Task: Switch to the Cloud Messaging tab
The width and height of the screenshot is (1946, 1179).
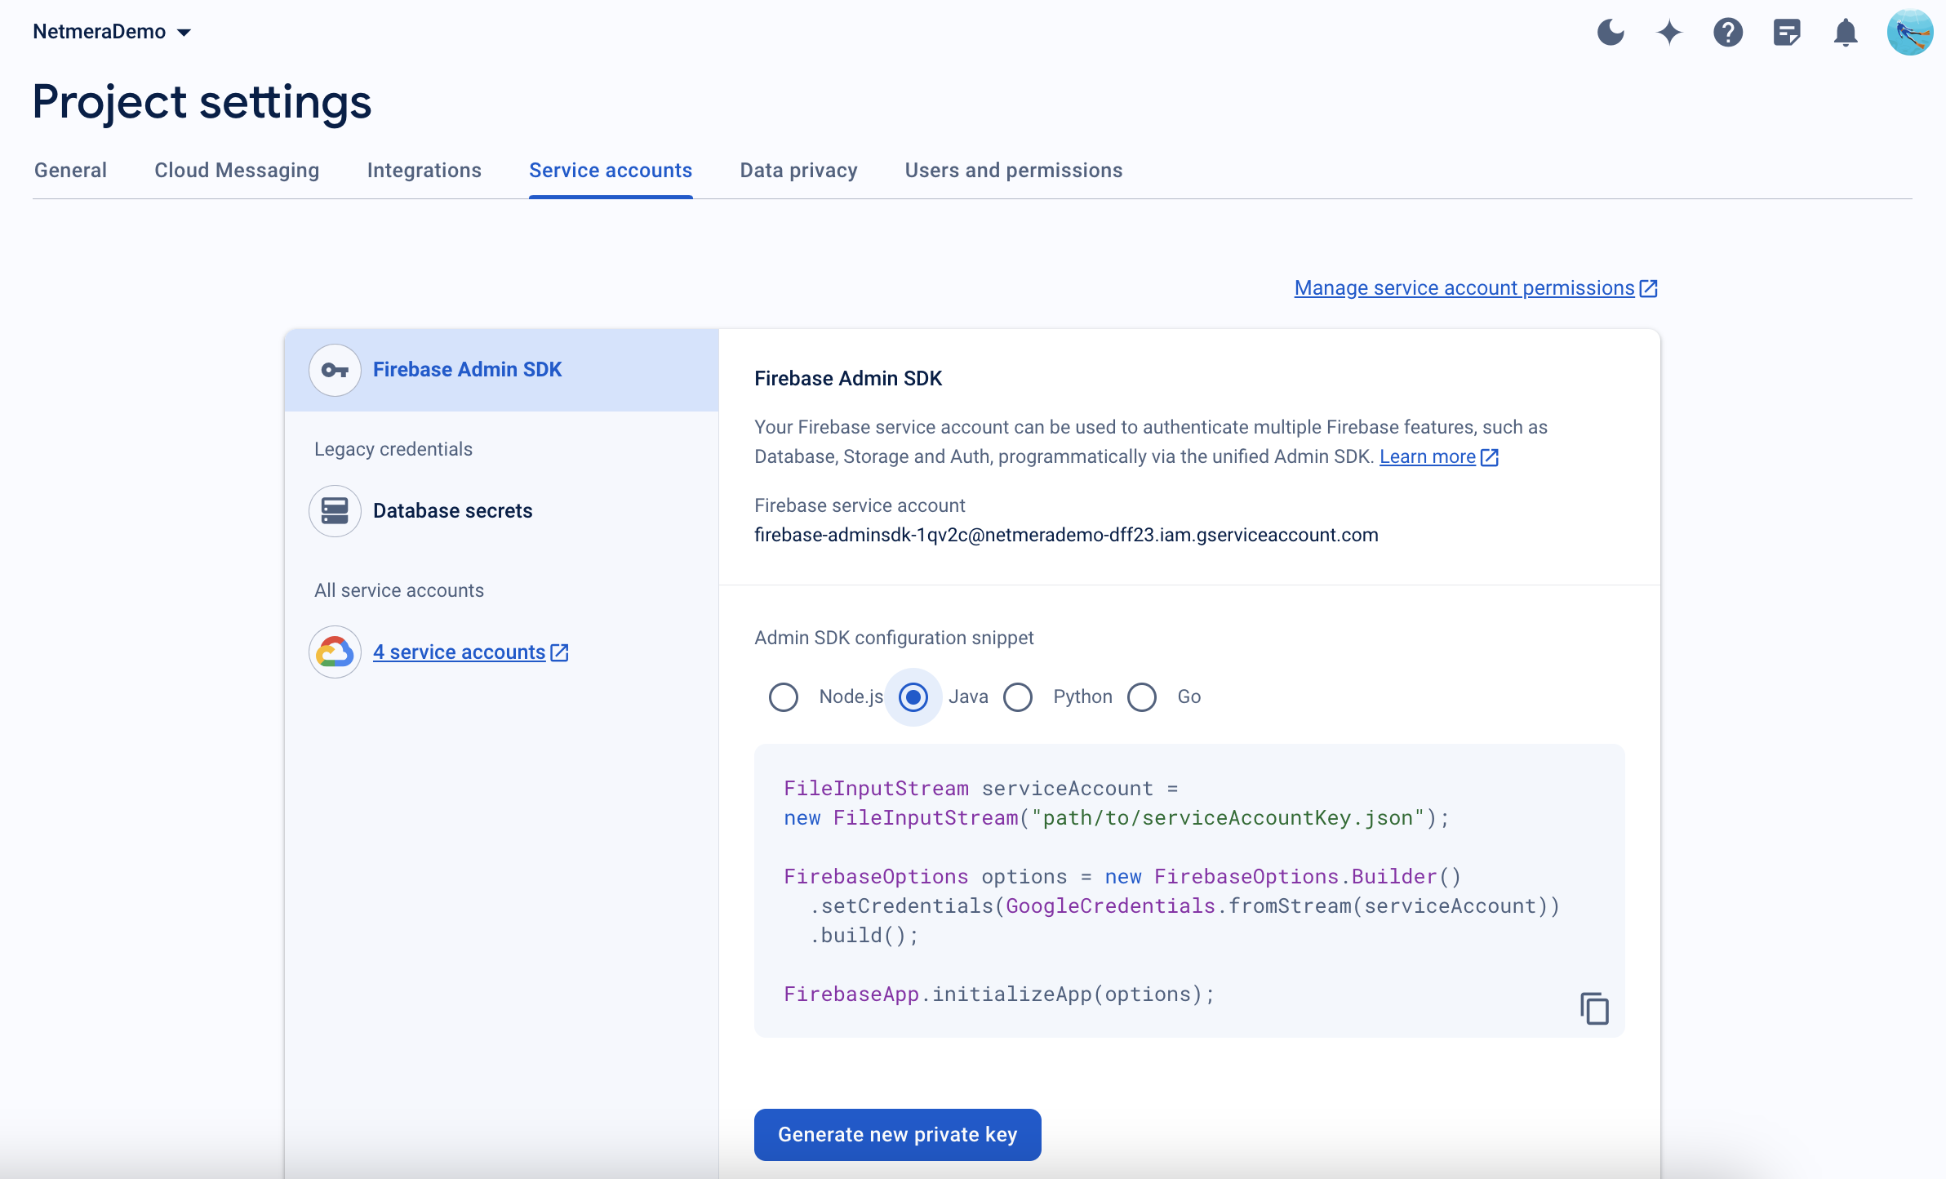Action: tap(237, 171)
